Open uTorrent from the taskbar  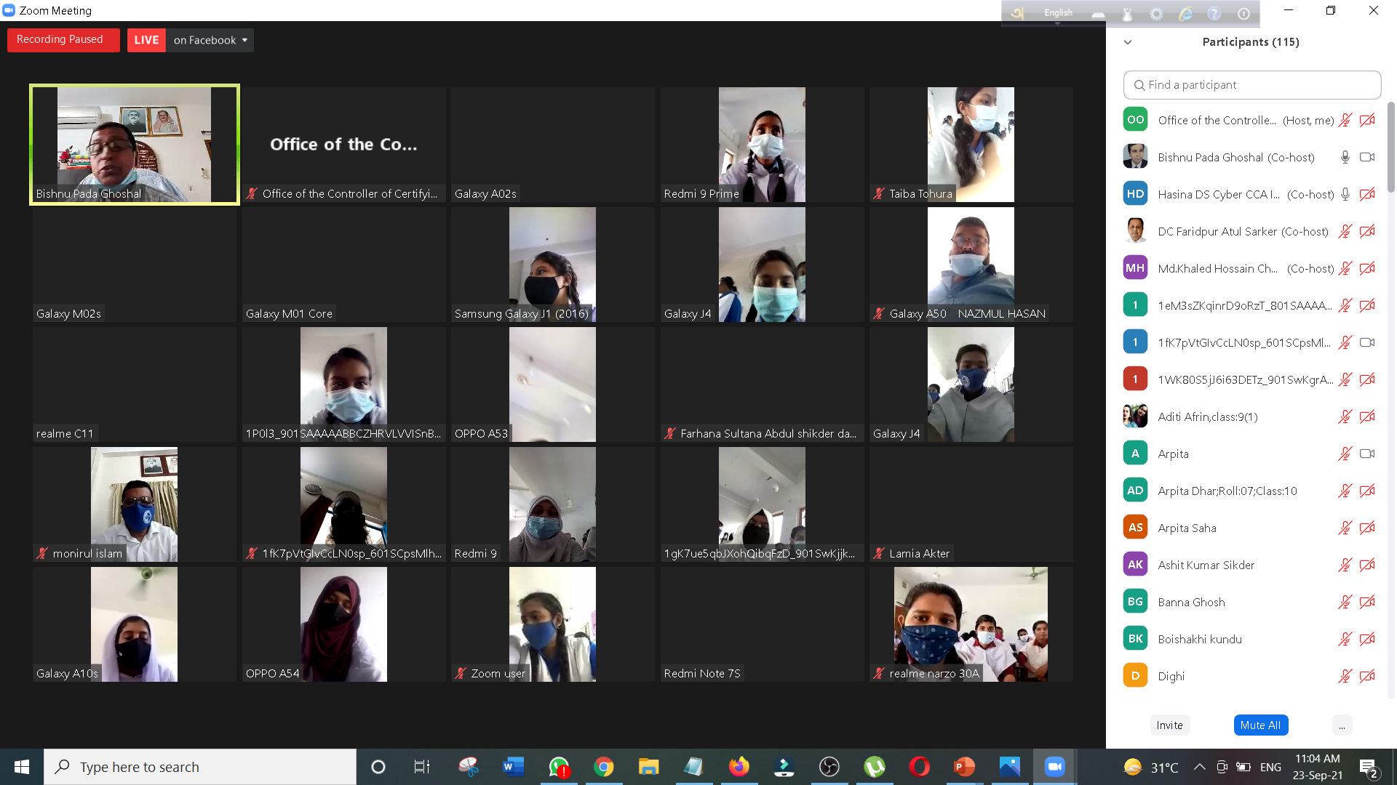pyautogui.click(x=875, y=767)
